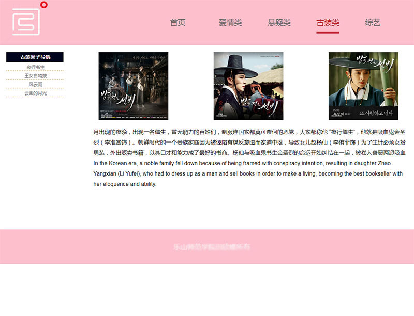Open the 云画的月光 sidebar link

[x=35, y=93]
